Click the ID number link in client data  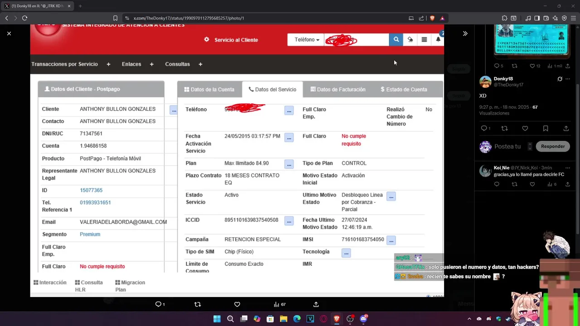point(91,190)
